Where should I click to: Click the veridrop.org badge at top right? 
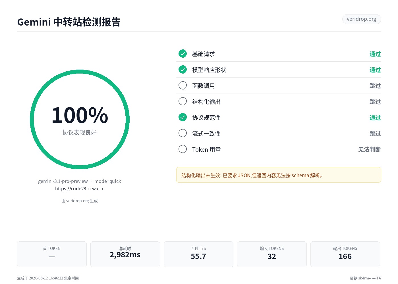coord(362,19)
